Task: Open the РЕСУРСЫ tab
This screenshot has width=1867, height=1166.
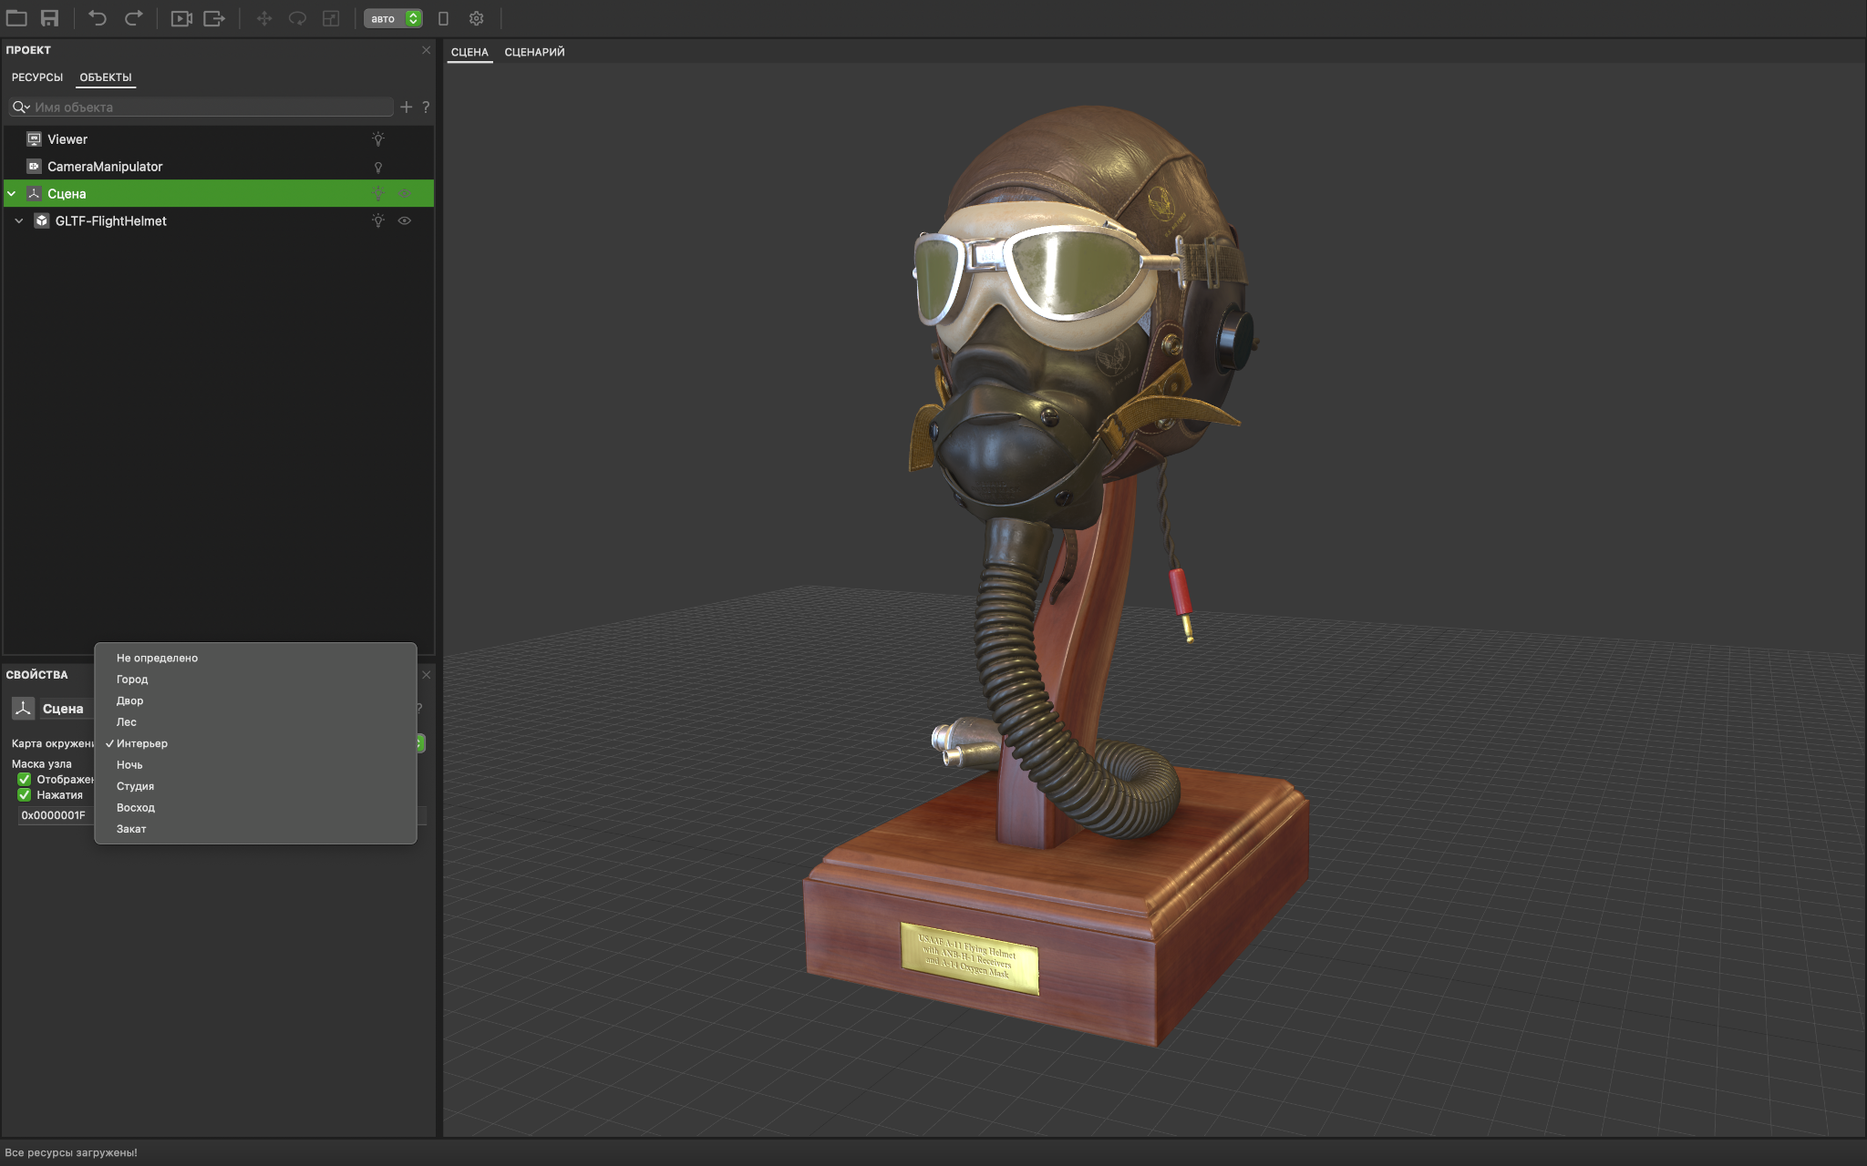Action: [x=37, y=77]
